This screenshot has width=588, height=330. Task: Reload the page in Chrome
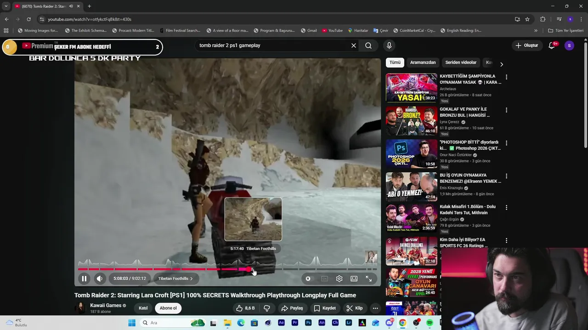click(x=28, y=19)
